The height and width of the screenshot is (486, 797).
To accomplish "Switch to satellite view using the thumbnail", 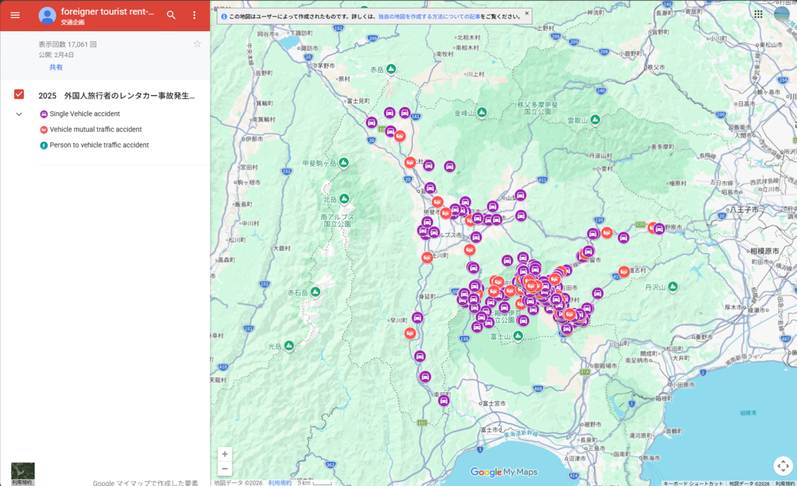I will 23,473.
